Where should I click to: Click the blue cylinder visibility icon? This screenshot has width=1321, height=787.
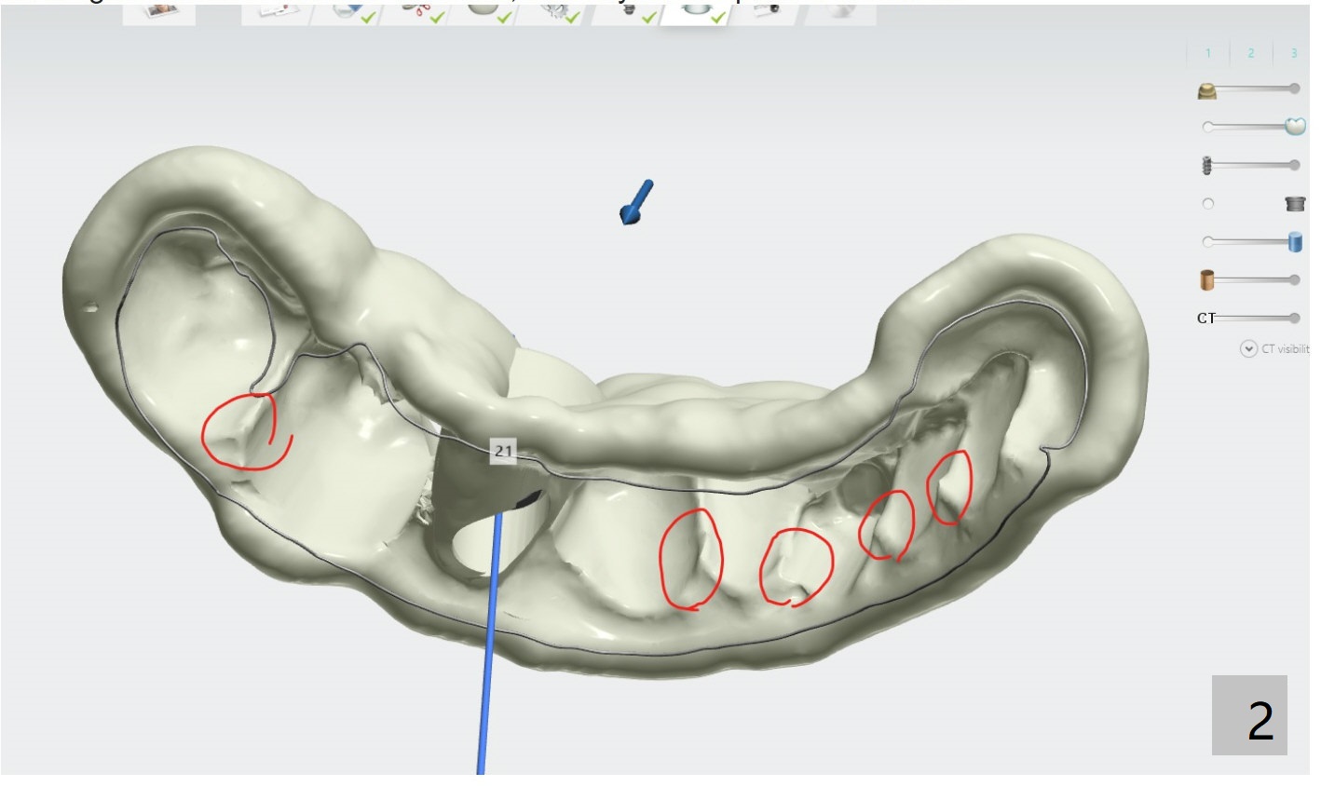(x=1295, y=242)
